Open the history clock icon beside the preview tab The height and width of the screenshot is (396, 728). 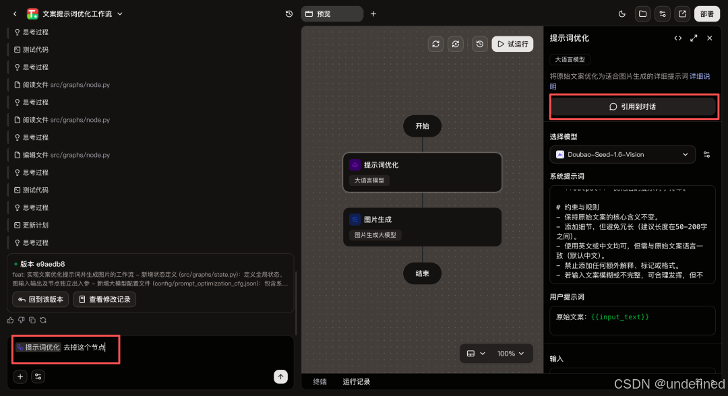(289, 14)
